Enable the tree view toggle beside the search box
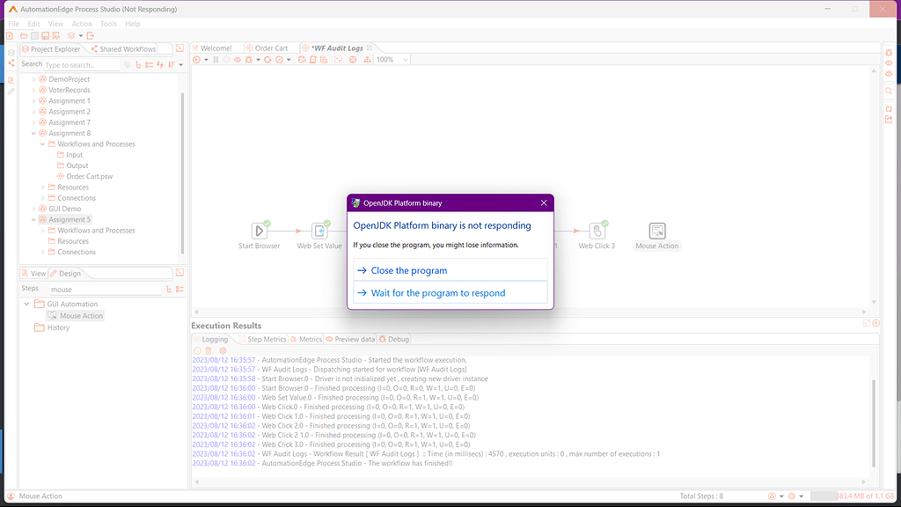901x507 pixels. 139,64
